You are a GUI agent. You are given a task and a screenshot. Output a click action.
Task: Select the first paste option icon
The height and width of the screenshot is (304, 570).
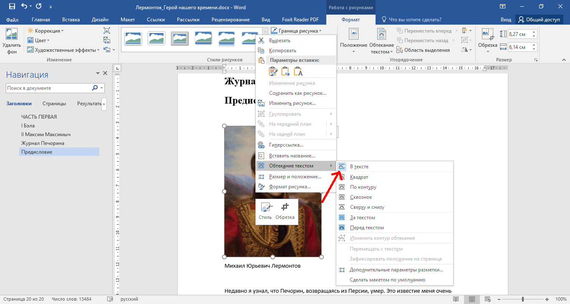pos(273,71)
